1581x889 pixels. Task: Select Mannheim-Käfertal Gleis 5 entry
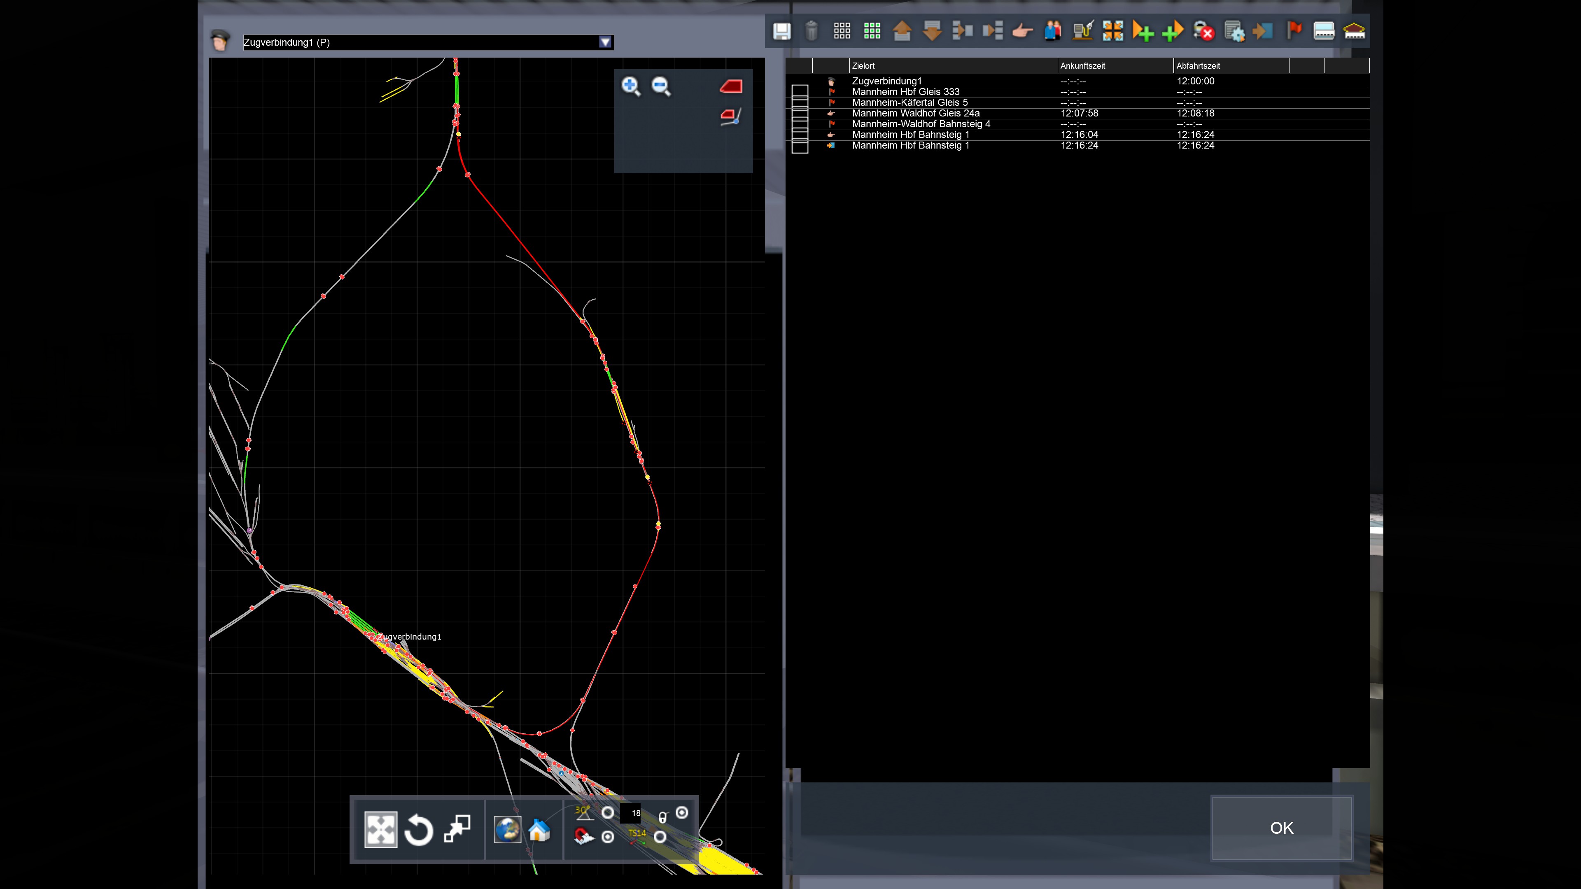click(x=909, y=102)
